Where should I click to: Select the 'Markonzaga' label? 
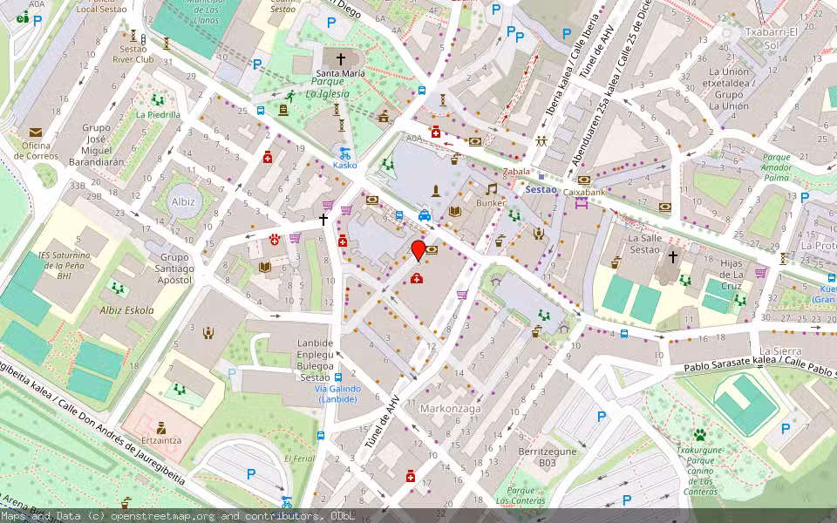coord(451,409)
